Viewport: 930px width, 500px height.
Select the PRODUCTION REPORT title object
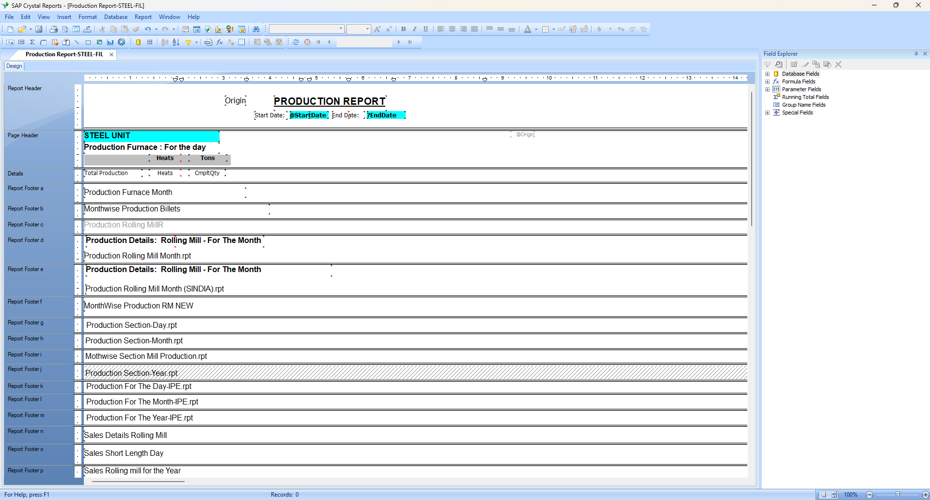point(330,101)
